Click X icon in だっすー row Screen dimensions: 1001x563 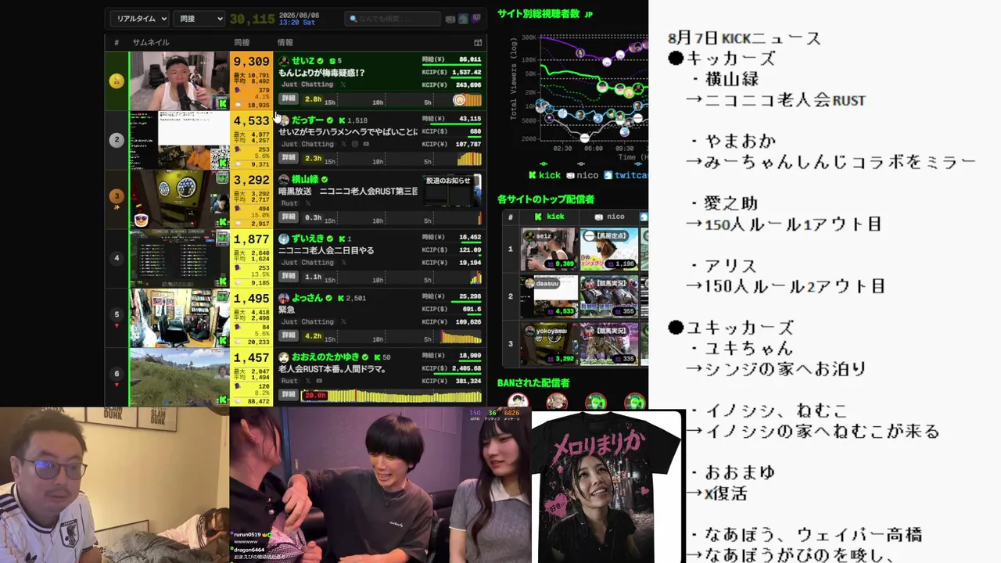point(343,145)
